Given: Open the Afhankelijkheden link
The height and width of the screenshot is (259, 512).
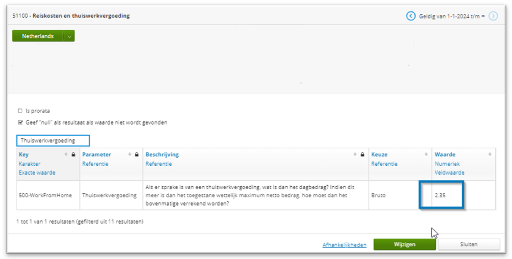Looking at the screenshot, I should click(344, 245).
